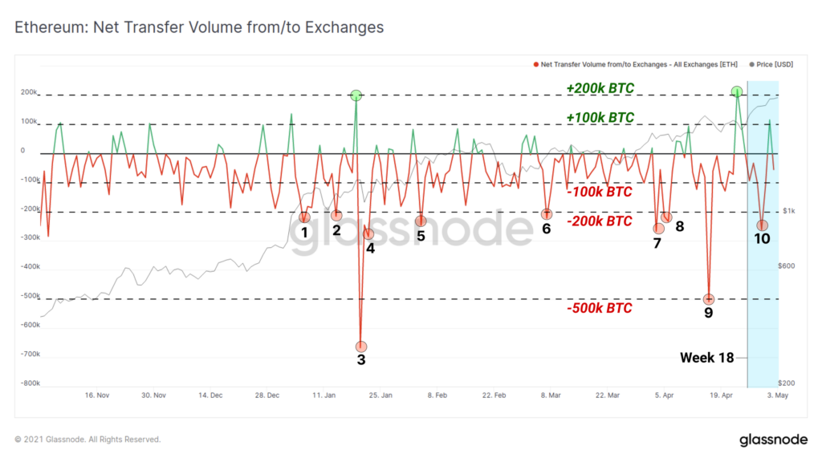Select the red circle marker labeled 9

click(x=709, y=299)
